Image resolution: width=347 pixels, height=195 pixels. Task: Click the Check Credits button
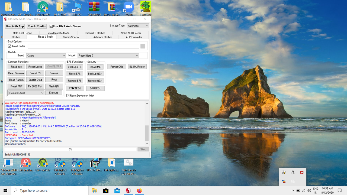(37, 26)
